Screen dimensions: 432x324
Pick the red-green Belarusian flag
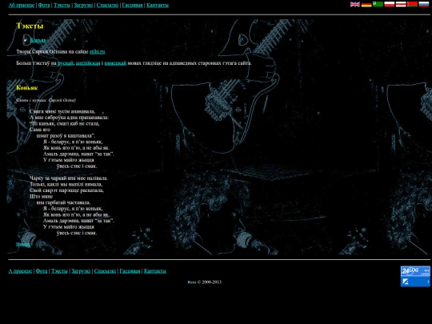coord(412,5)
